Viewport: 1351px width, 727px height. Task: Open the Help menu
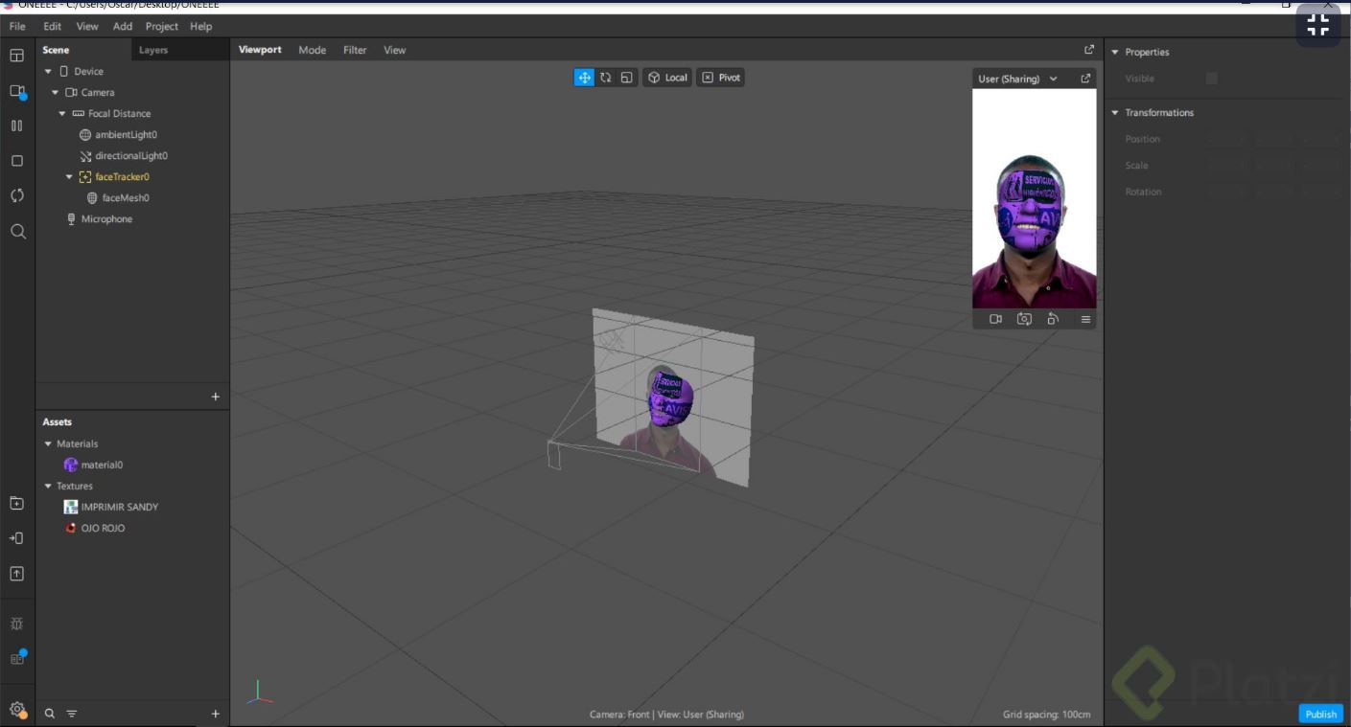pos(200,27)
